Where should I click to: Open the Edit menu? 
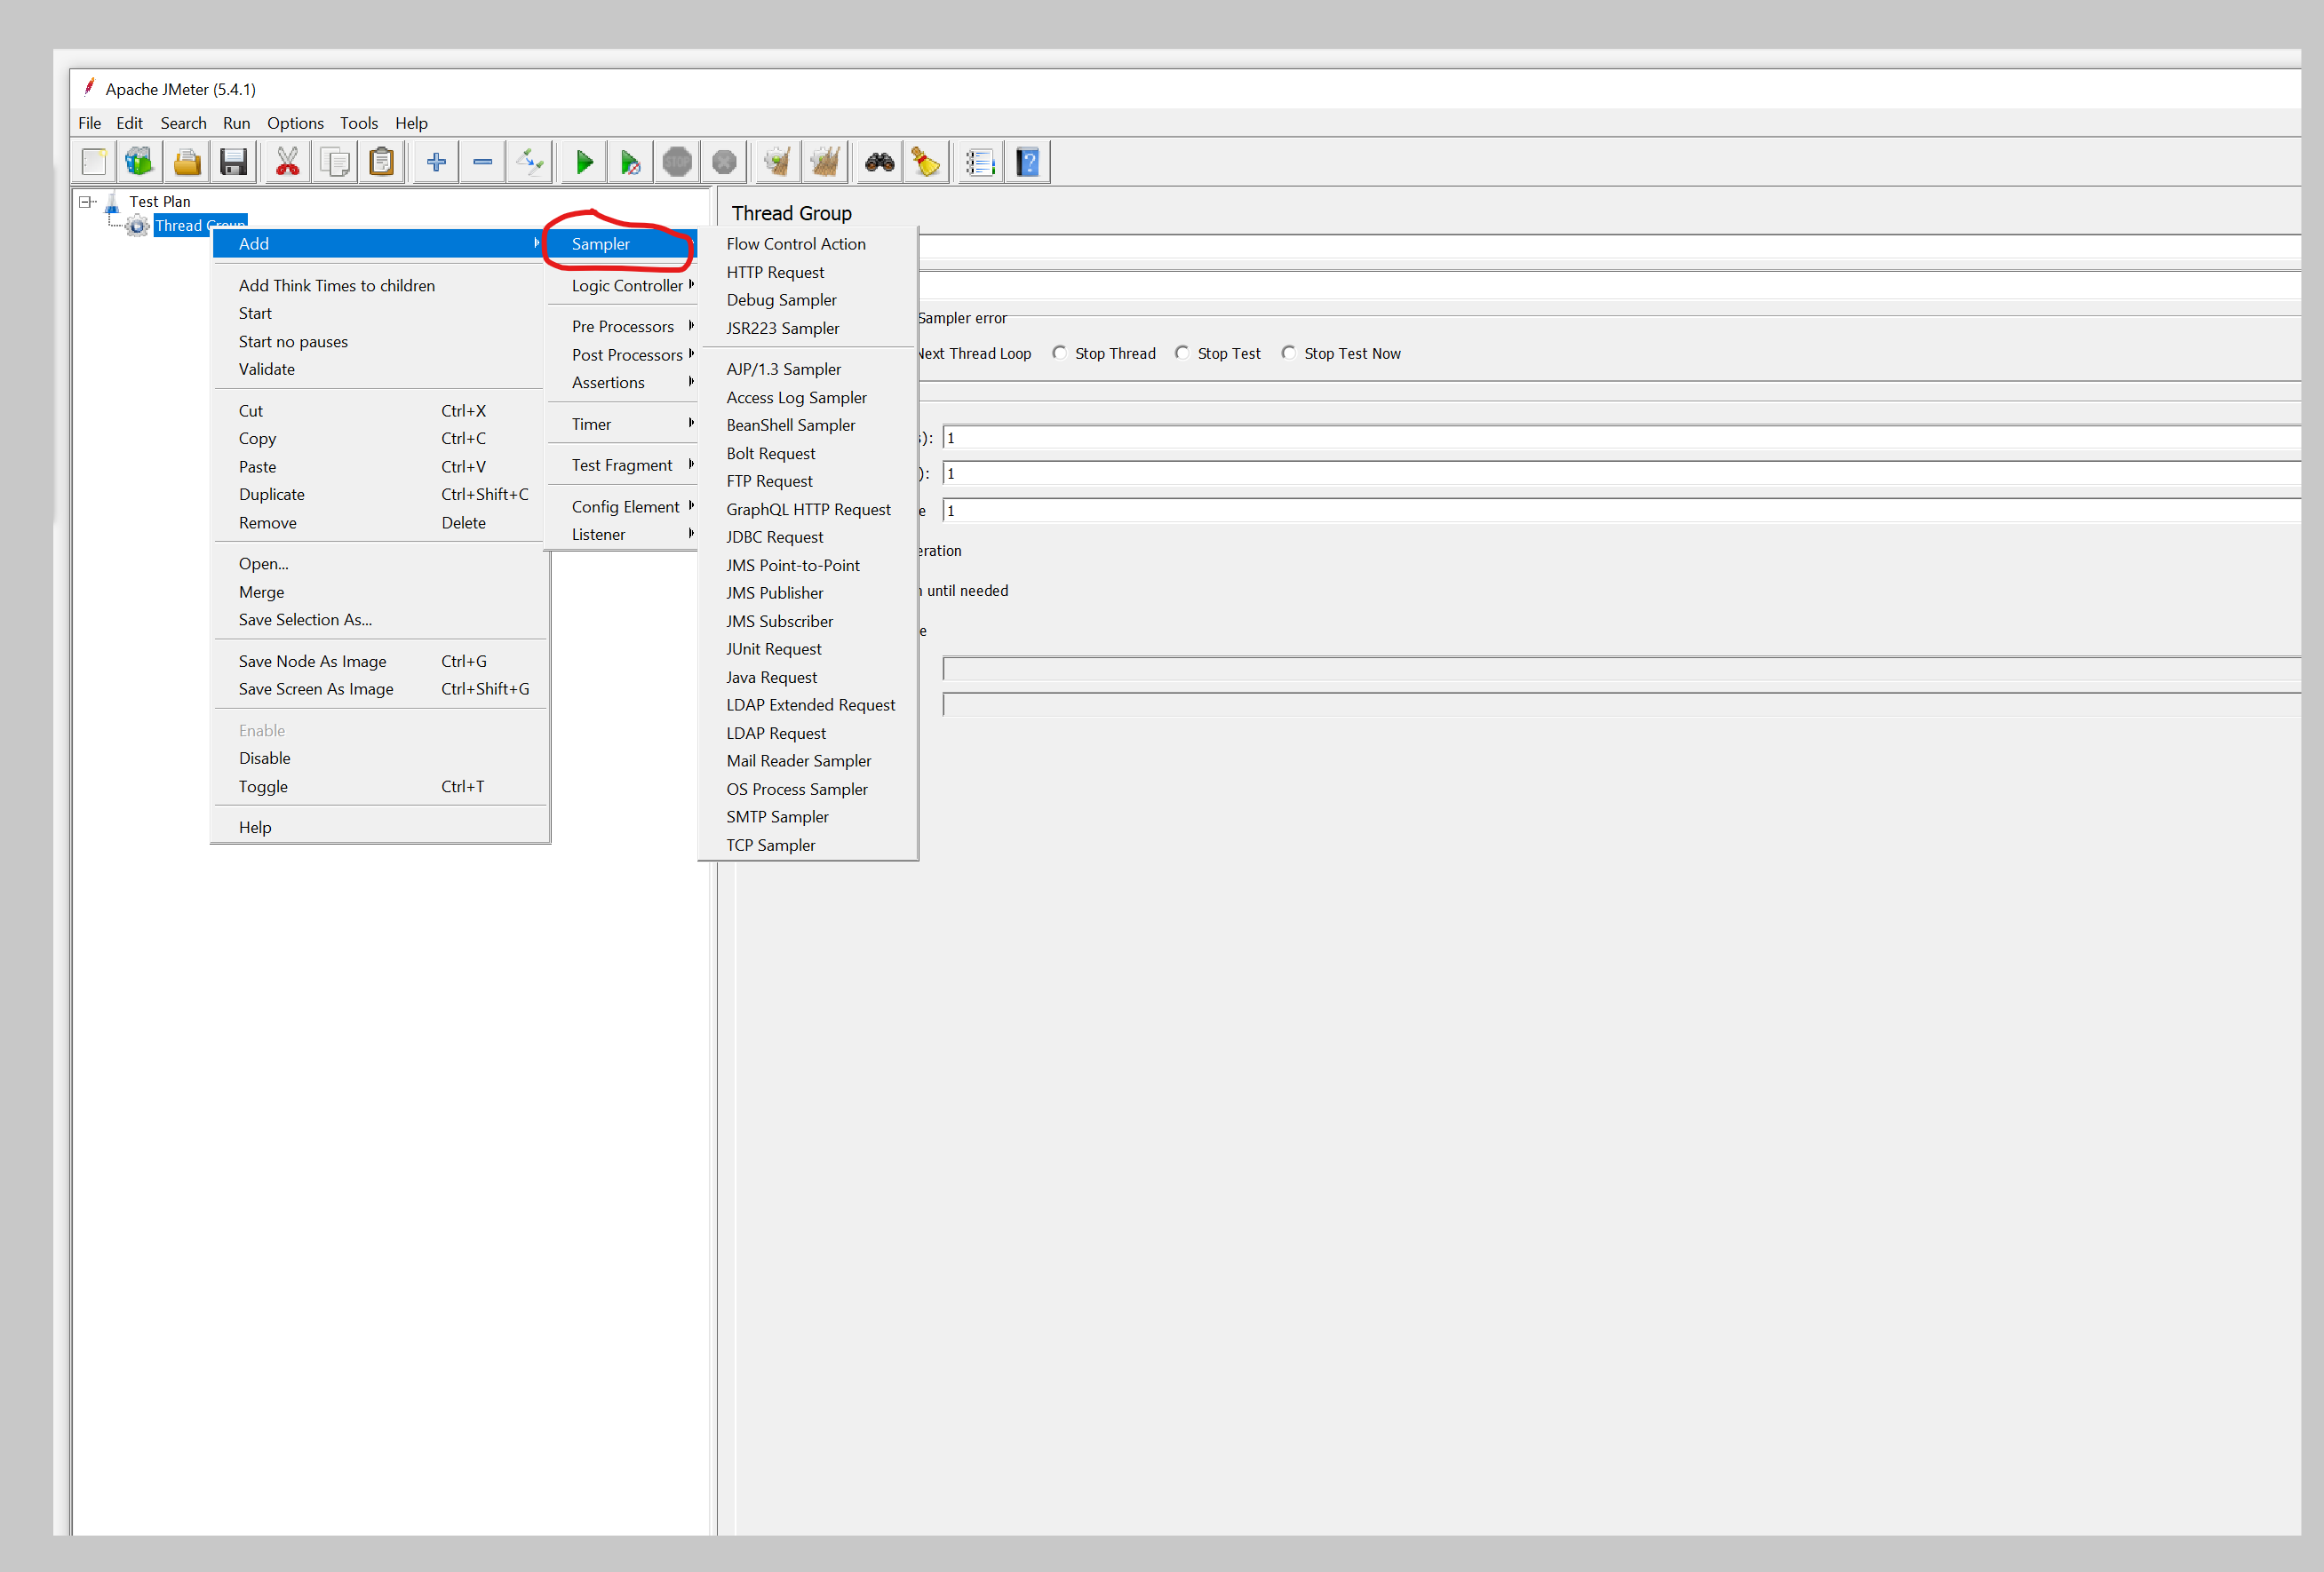(130, 123)
